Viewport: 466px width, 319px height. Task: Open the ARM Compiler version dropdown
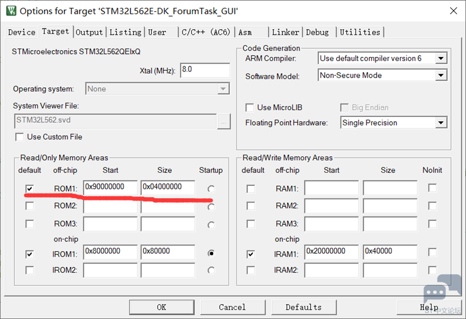pyautogui.click(x=382, y=58)
